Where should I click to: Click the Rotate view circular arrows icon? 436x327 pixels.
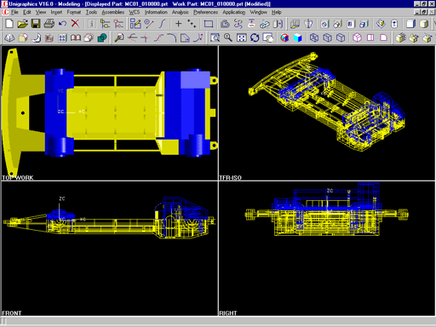(255, 37)
